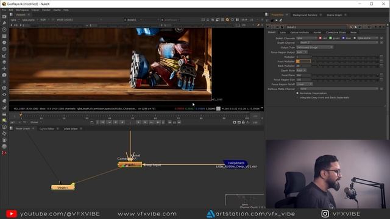
Task: Enable Normalize Visualisation
Action: pos(297,93)
